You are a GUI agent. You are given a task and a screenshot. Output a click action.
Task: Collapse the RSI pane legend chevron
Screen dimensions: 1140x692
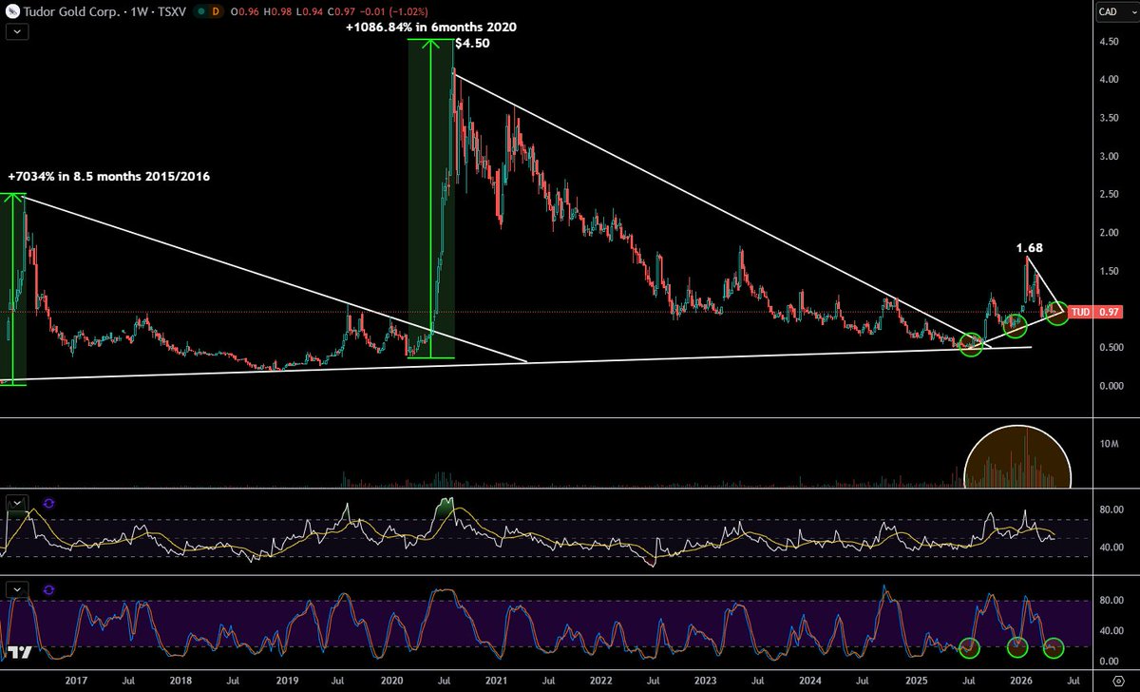(x=17, y=502)
